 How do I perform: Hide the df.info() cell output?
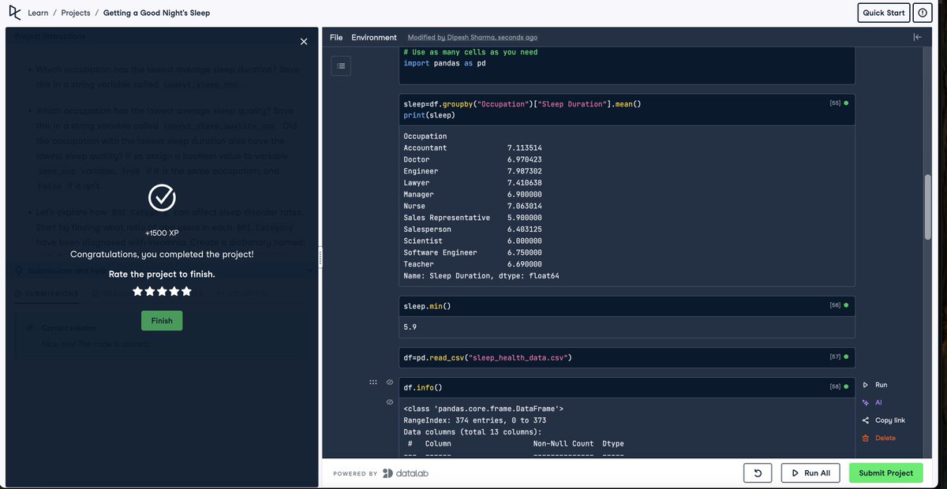tap(390, 402)
